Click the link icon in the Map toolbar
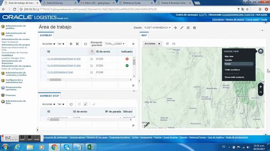Screen dimensions: 270x151 (173, 44)
